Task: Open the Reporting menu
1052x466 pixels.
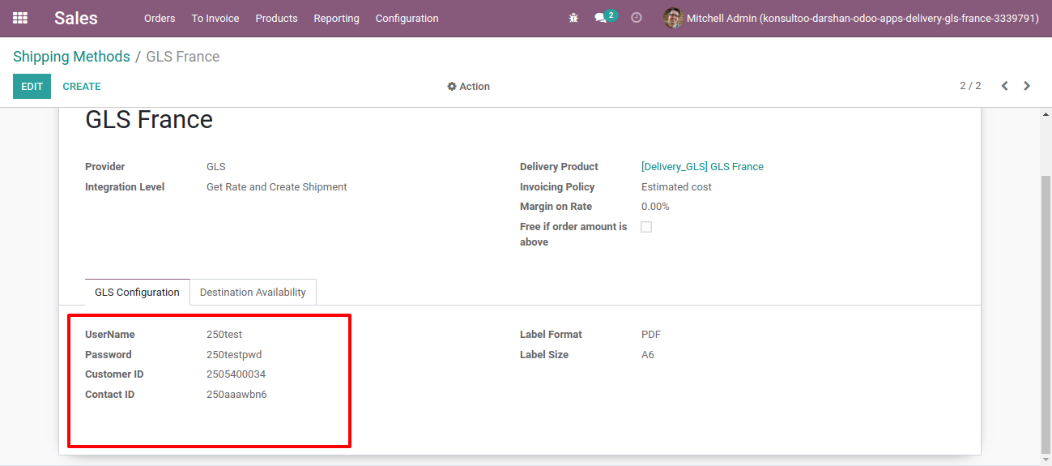Action: tap(336, 18)
